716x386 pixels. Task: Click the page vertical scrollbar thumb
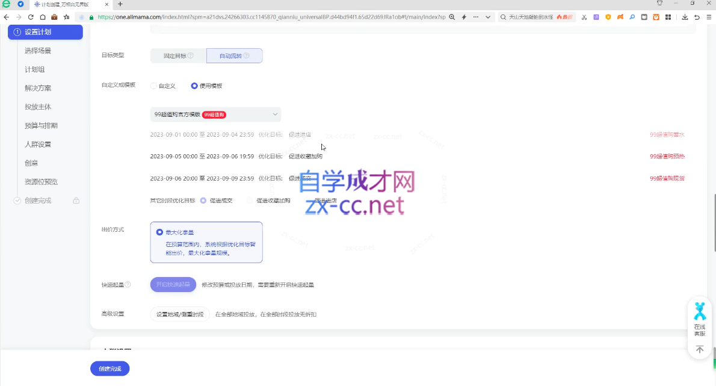click(714, 222)
